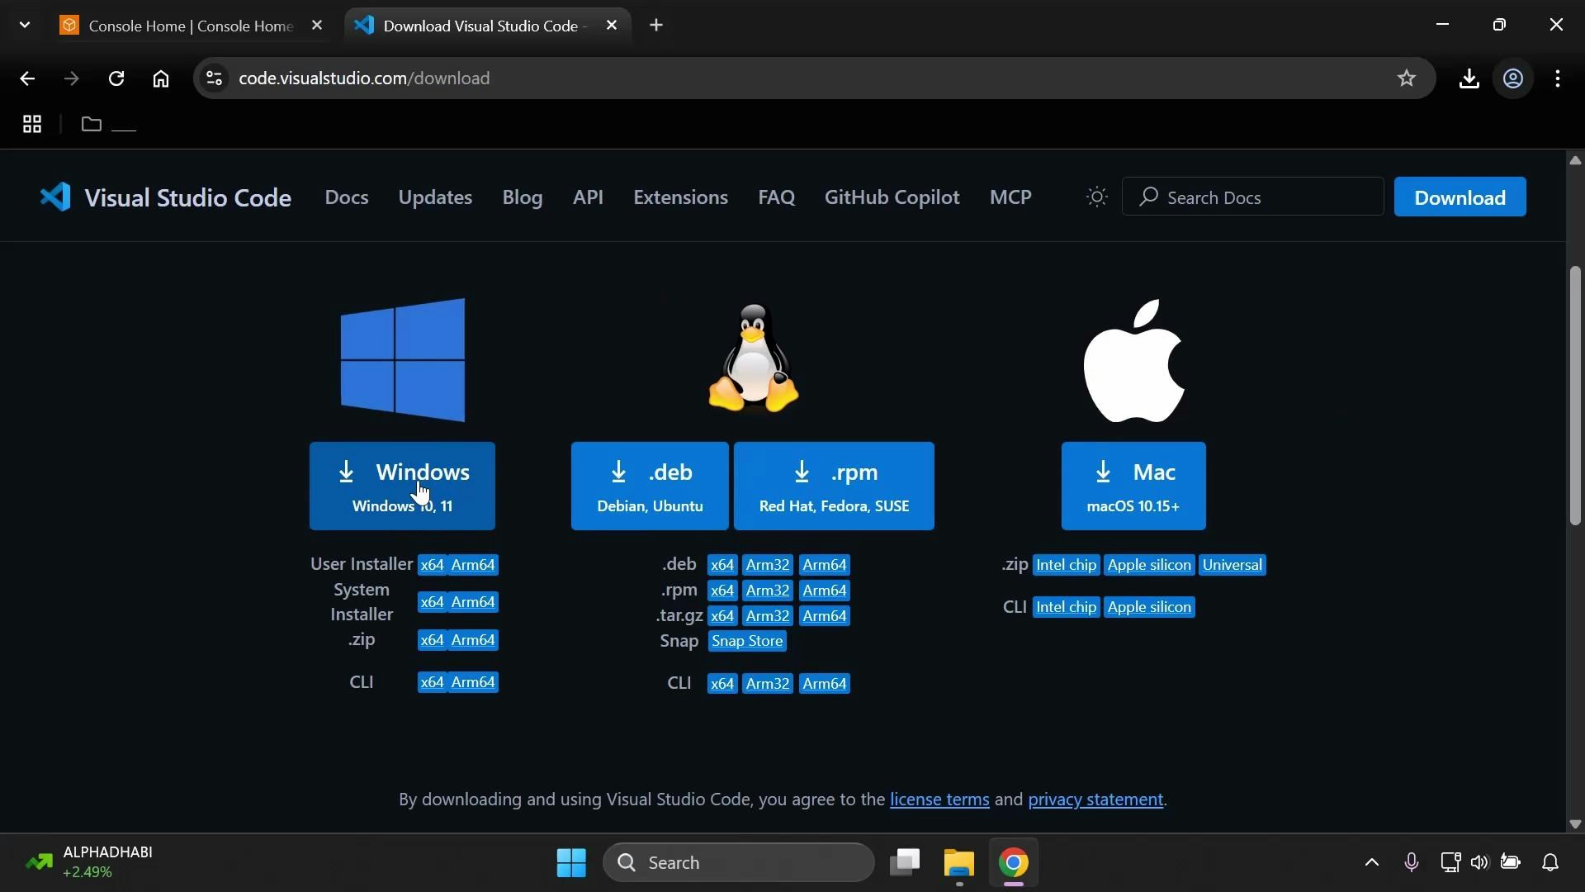Click the Visual Studio Code logo in header
This screenshot has height=892, width=1585.
tap(54, 197)
